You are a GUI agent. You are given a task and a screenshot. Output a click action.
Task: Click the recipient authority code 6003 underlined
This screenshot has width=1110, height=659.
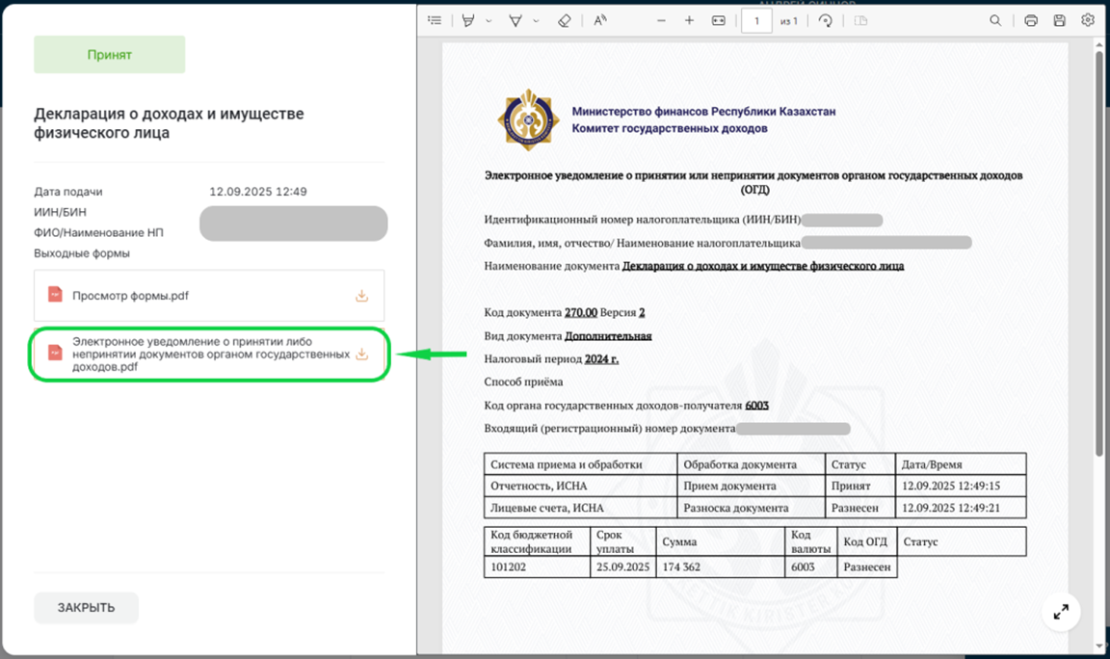[756, 406]
